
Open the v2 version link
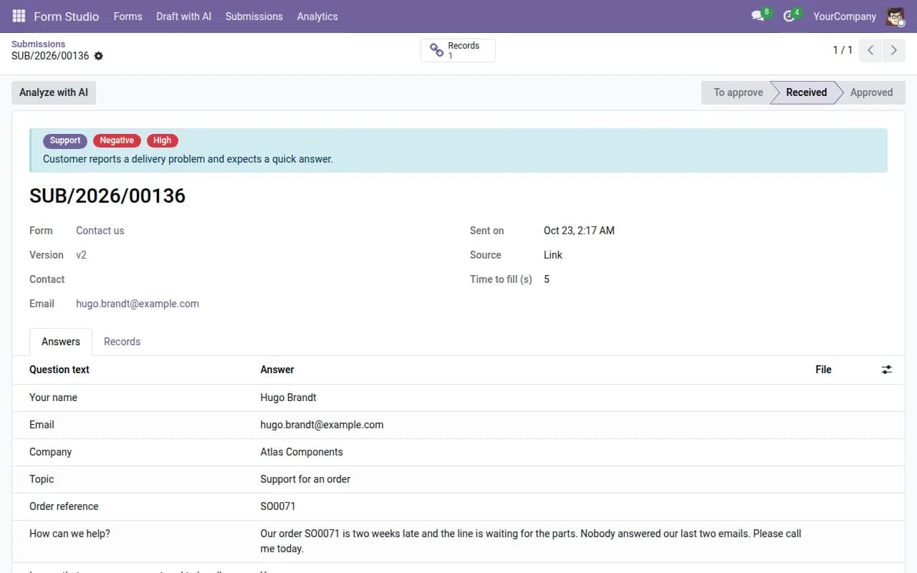tap(81, 255)
